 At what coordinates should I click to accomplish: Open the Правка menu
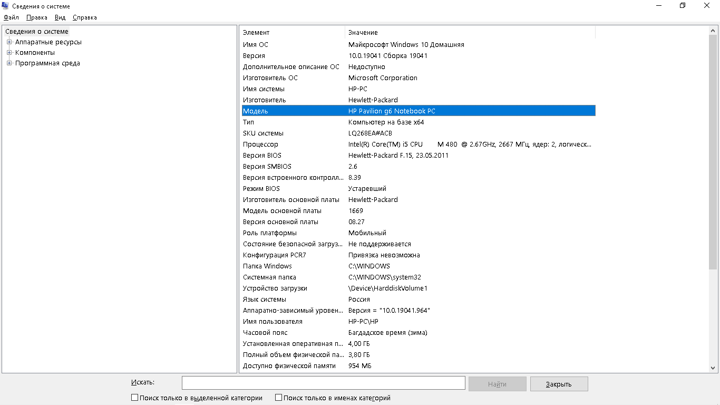click(x=37, y=17)
